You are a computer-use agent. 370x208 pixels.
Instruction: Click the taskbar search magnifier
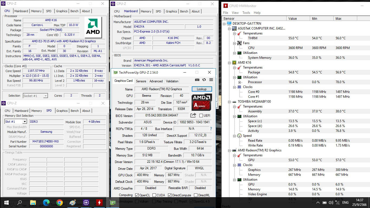point(20,203)
